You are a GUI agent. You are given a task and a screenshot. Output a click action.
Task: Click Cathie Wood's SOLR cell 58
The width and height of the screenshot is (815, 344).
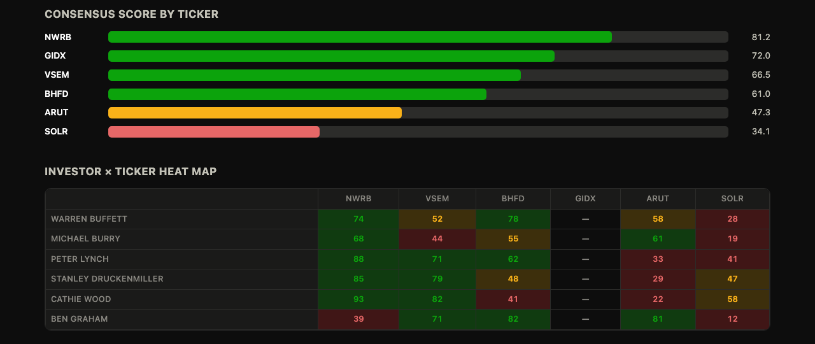pyautogui.click(x=733, y=299)
